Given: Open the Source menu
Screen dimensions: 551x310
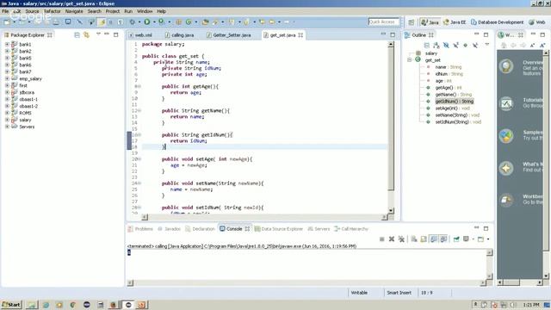Looking at the screenshot, I should coord(32,11).
